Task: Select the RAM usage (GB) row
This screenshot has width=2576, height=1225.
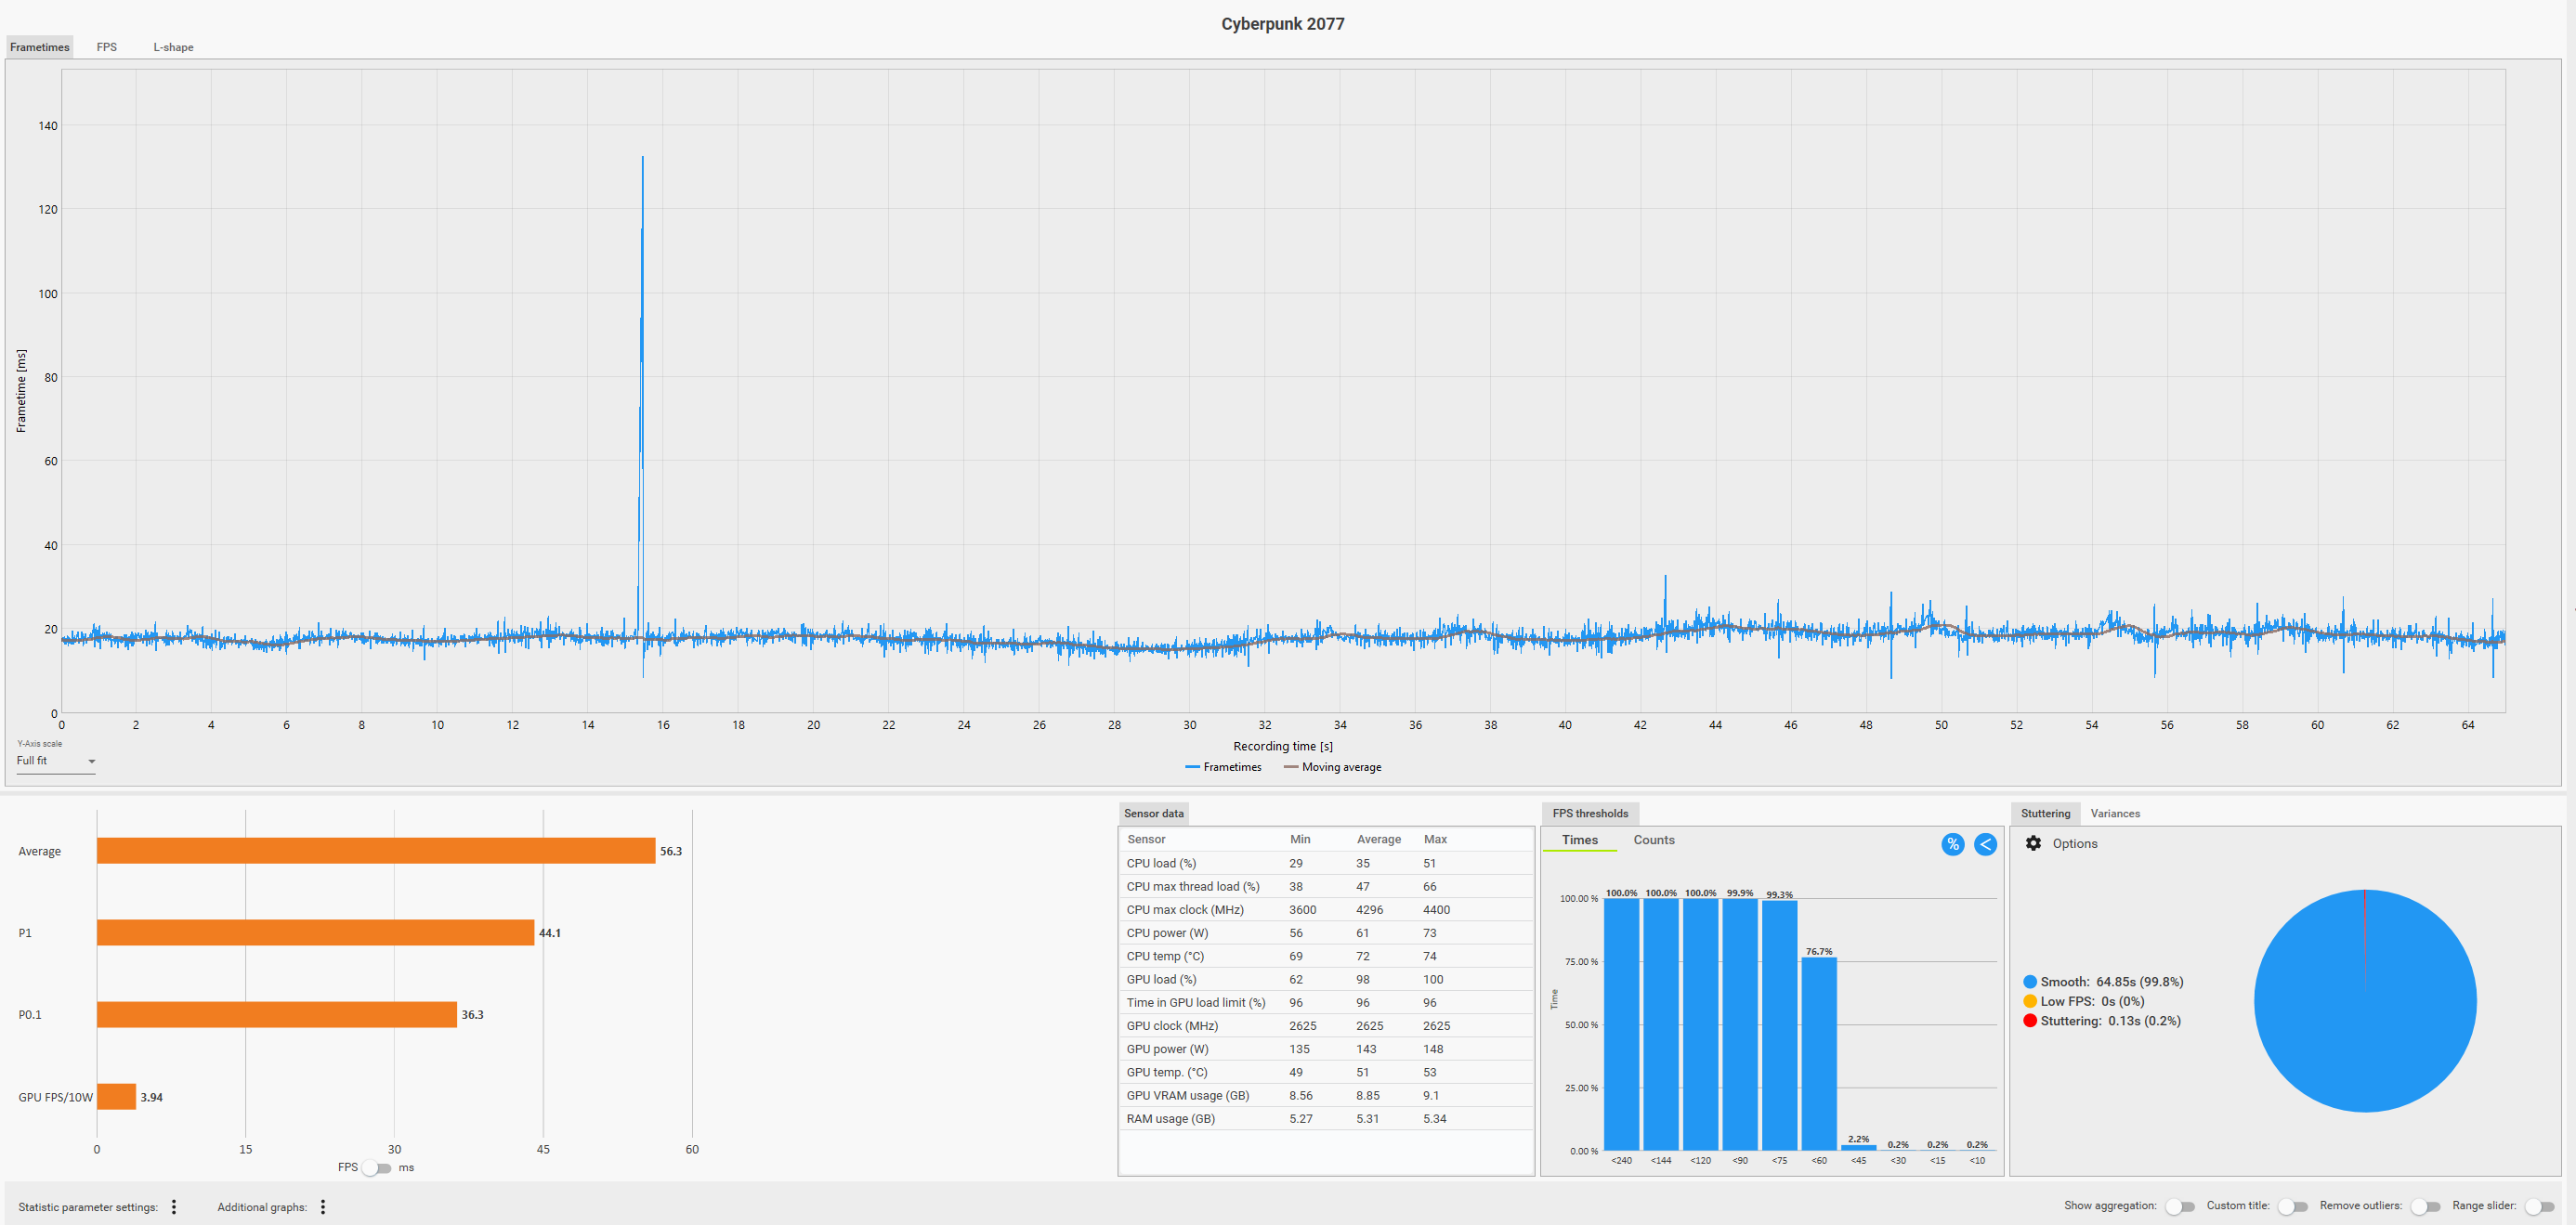Action: (1326, 1119)
